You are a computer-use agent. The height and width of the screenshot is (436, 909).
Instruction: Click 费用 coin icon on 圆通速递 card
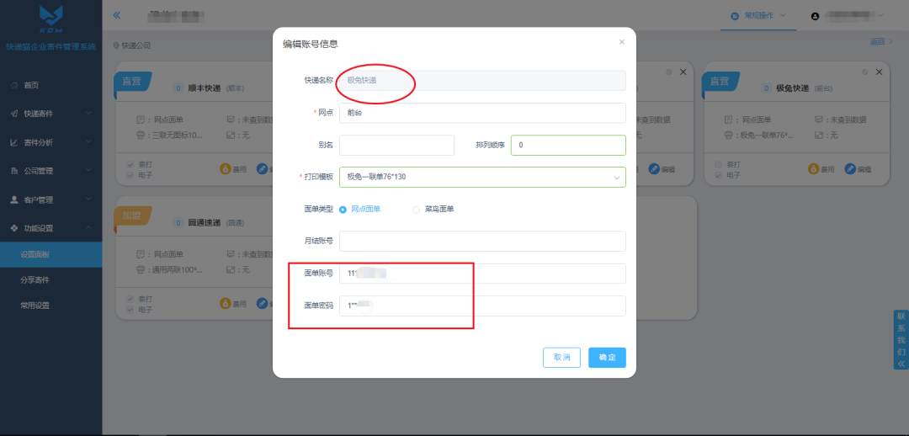(225, 303)
